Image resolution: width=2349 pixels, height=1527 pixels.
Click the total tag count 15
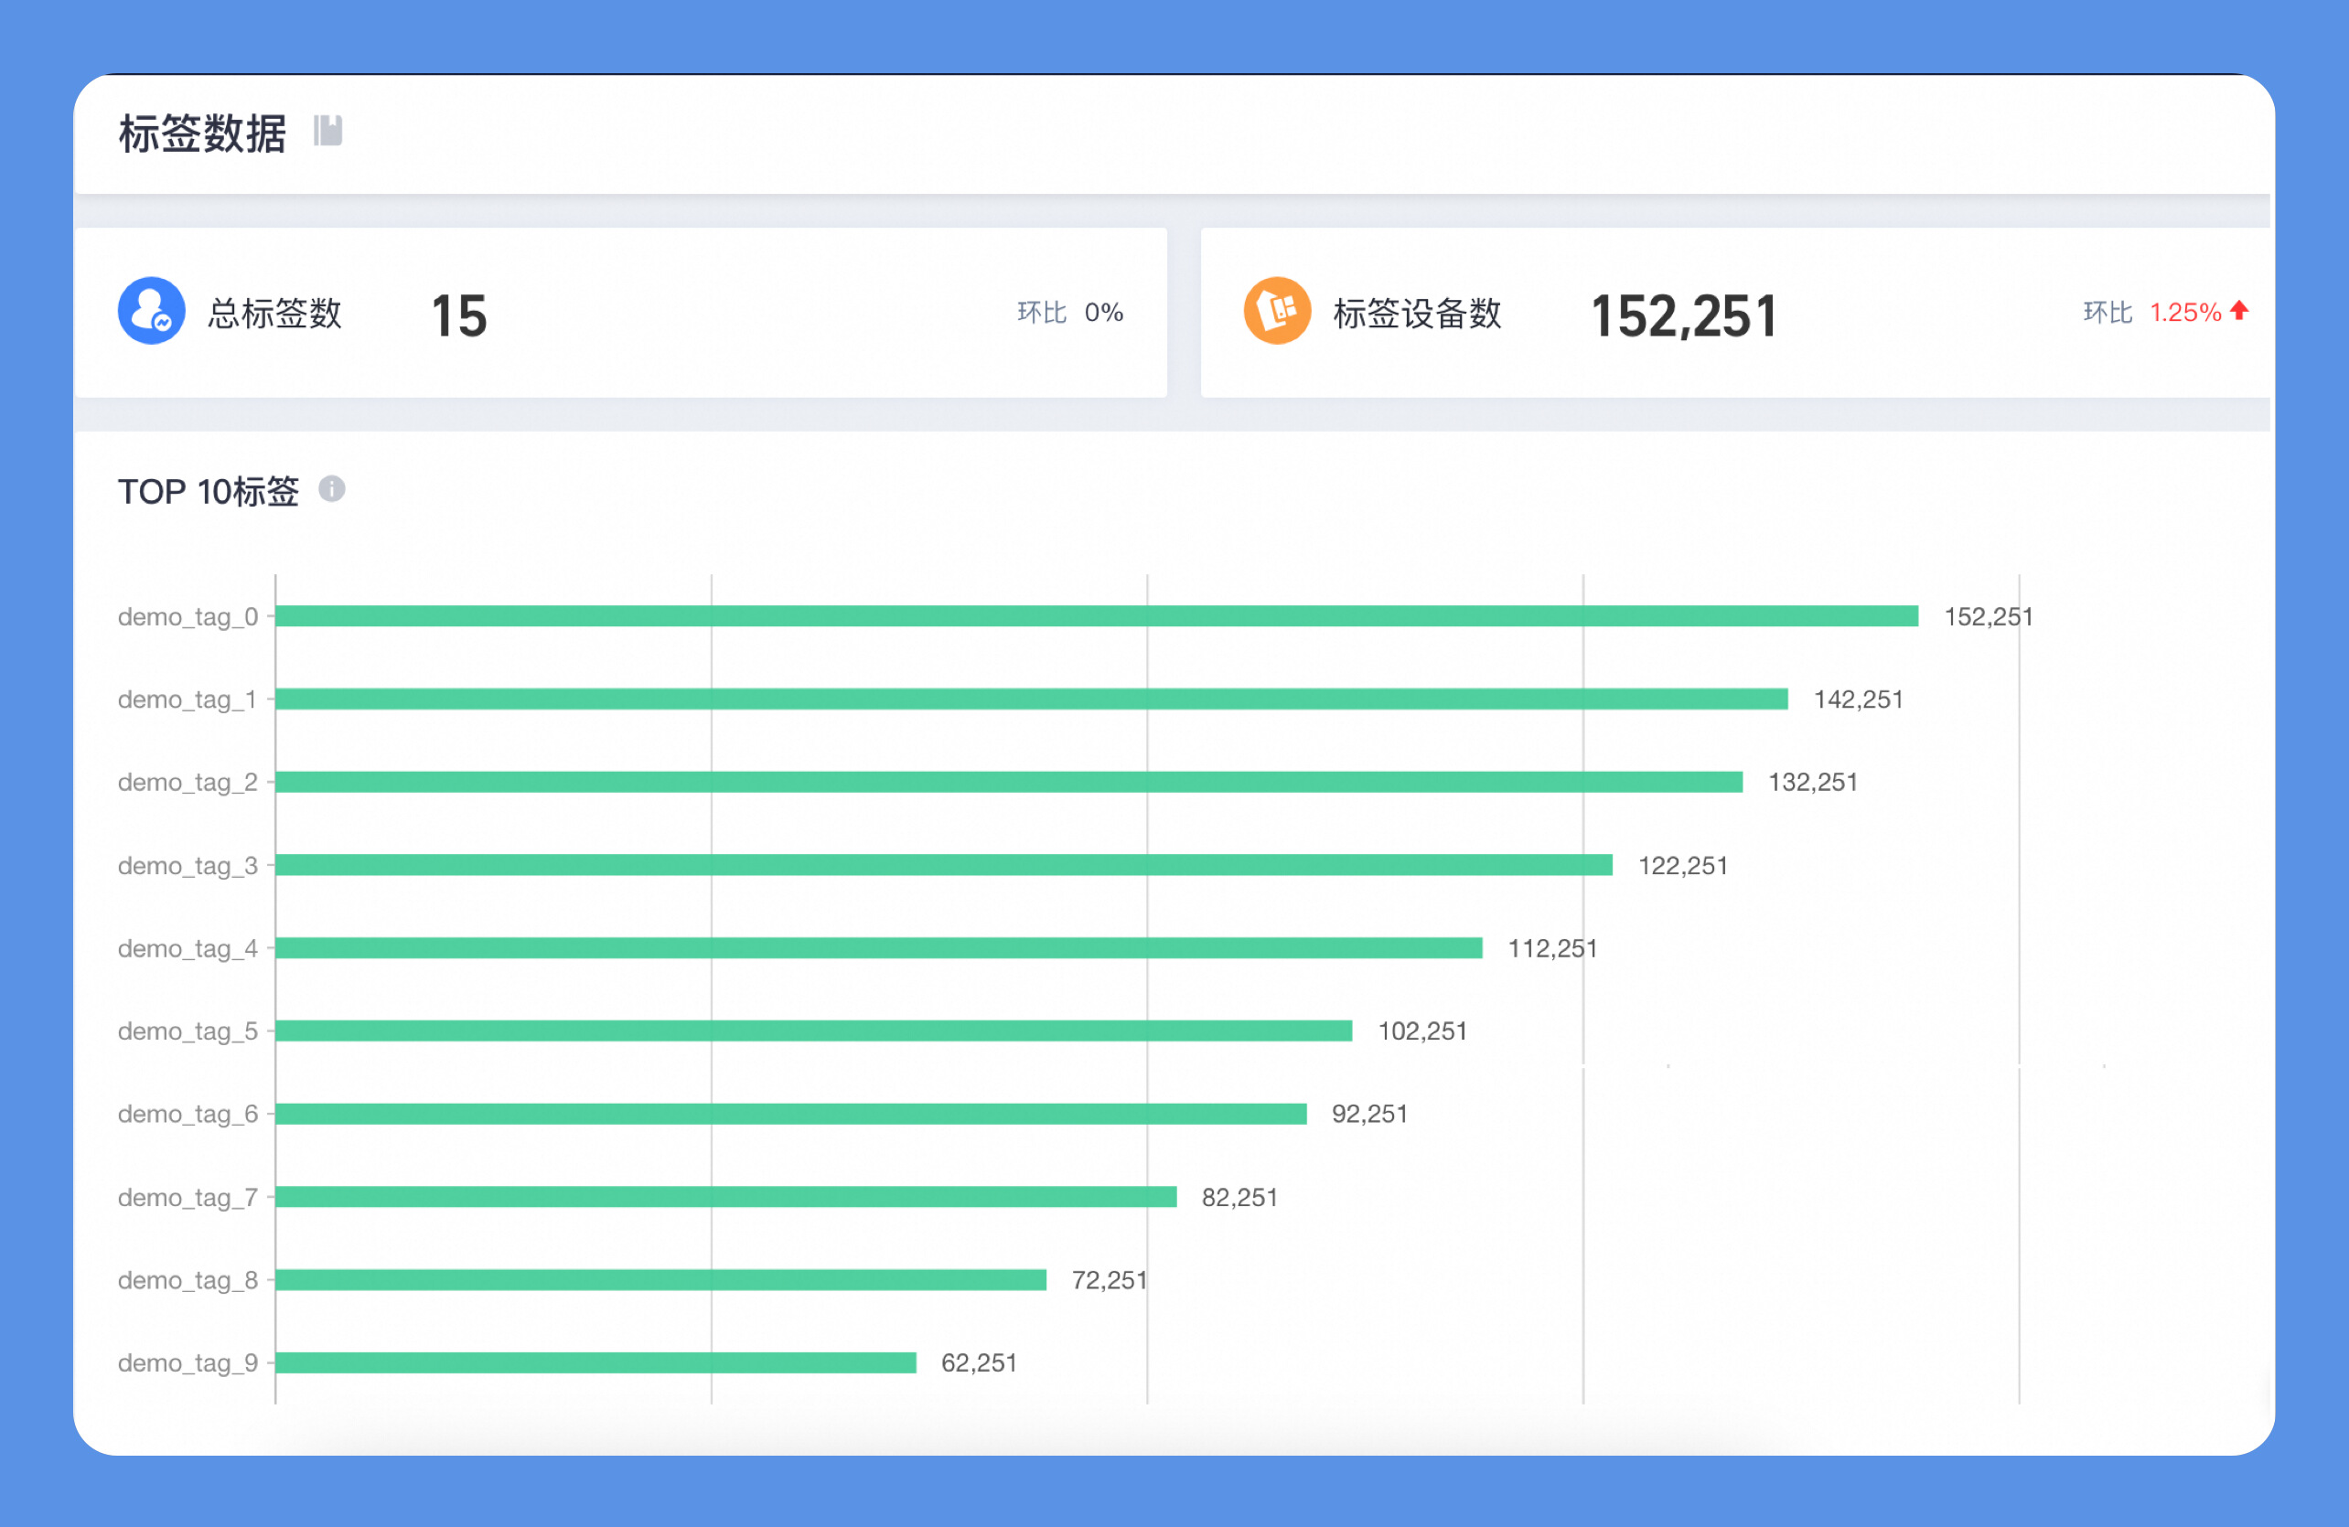[x=459, y=316]
